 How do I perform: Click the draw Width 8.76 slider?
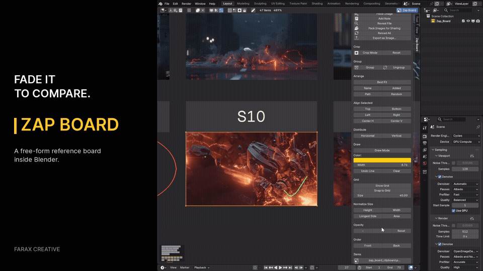pos(382,165)
